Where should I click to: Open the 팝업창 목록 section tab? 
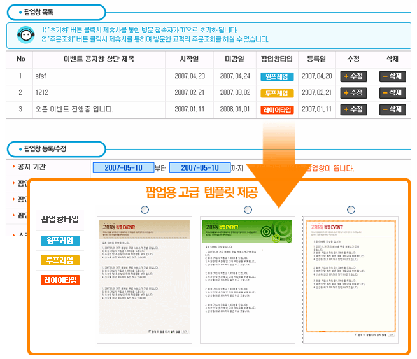[56, 12]
